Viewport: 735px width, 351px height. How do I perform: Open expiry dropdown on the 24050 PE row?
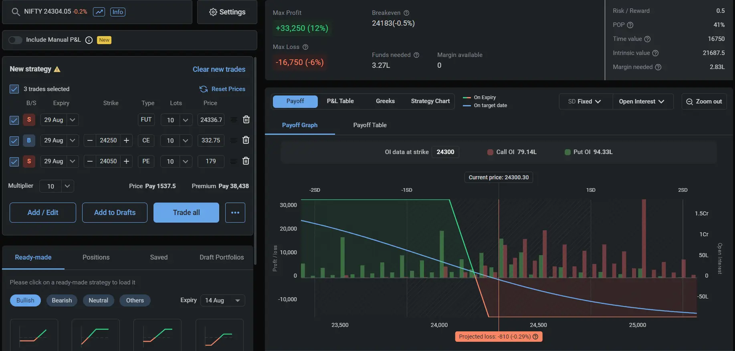point(72,161)
